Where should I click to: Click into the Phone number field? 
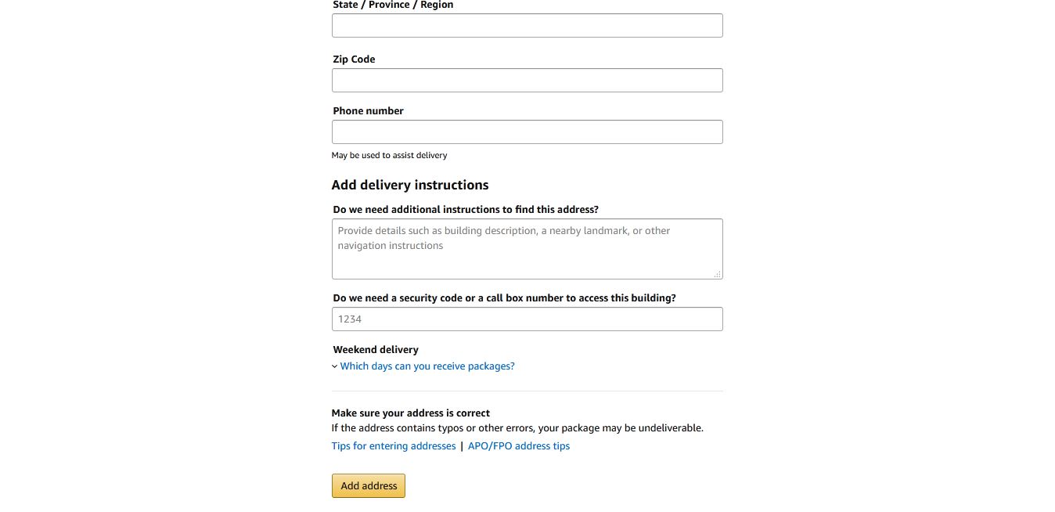(527, 132)
